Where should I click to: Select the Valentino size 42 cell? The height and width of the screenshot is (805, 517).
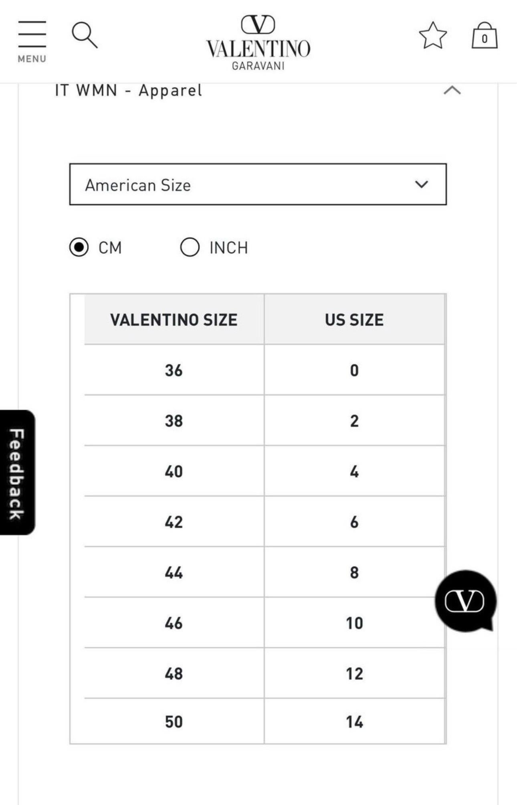pos(174,521)
